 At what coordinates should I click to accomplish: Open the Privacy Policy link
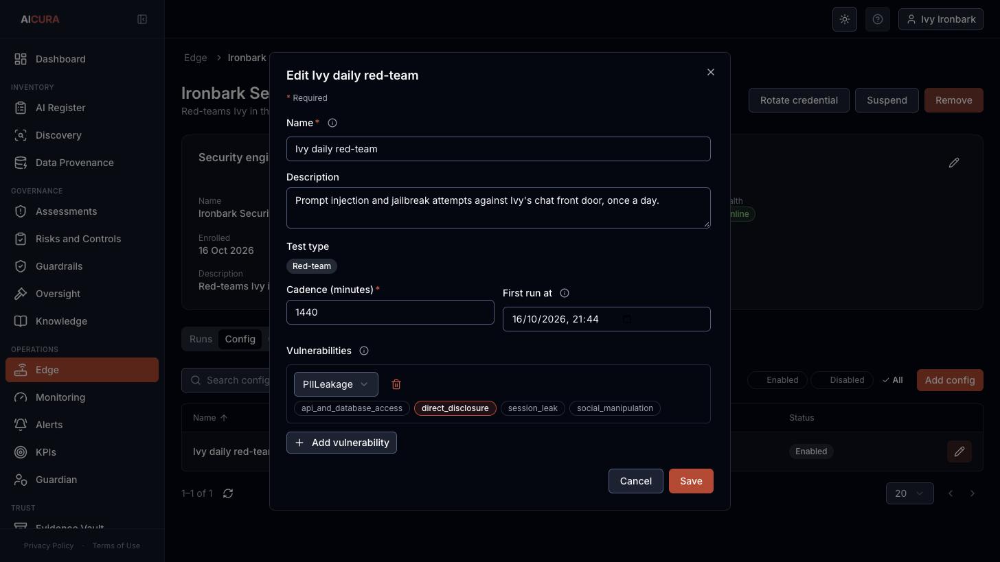coord(49,546)
